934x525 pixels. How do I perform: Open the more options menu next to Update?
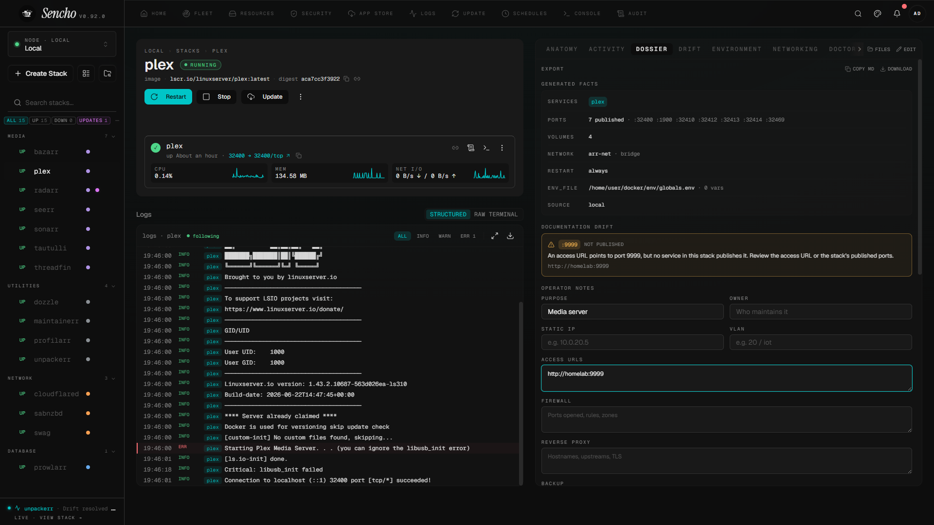pos(301,97)
